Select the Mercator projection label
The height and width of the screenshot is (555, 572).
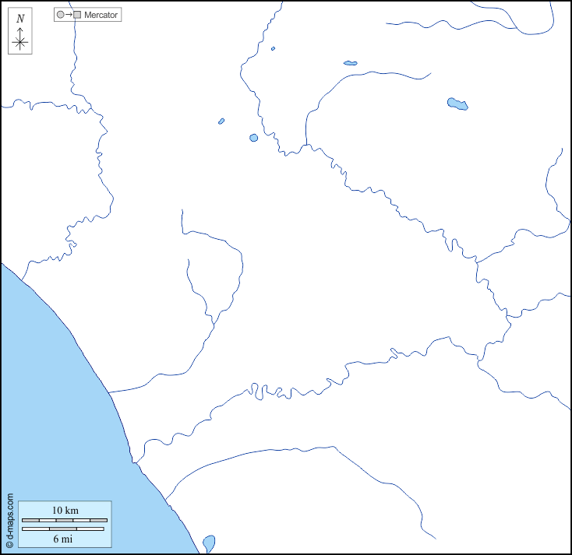pos(101,15)
